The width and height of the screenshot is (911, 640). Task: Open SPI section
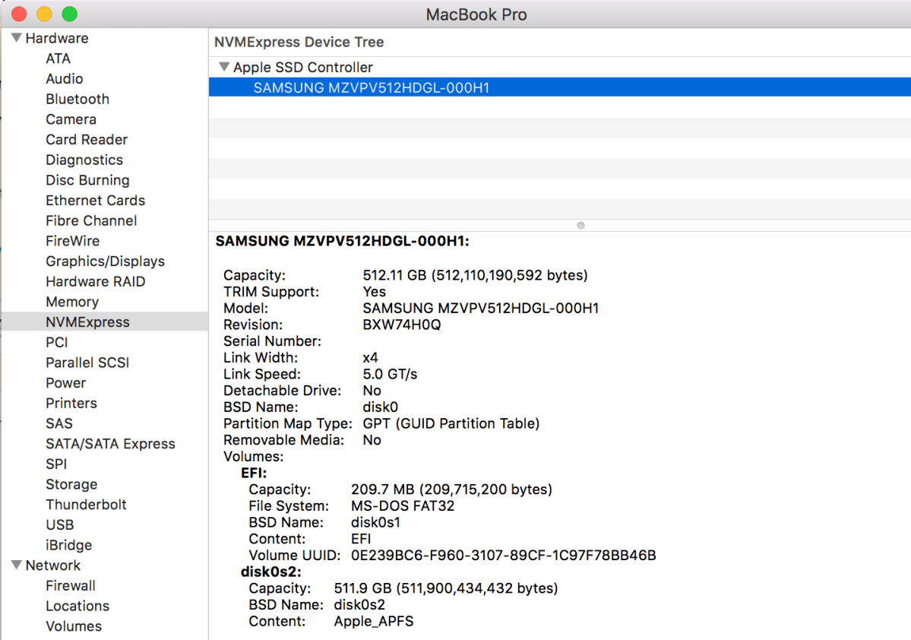tap(56, 464)
